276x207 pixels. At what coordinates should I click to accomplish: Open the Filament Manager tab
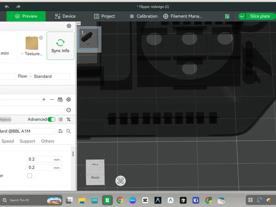click(x=183, y=16)
